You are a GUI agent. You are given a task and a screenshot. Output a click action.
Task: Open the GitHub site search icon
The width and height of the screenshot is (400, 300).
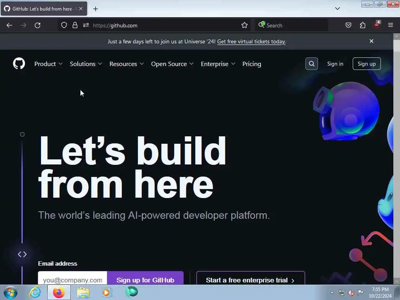tap(311, 64)
